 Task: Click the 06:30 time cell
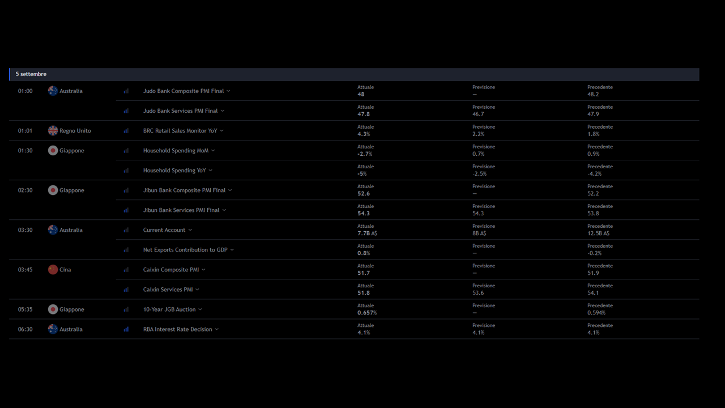point(25,329)
